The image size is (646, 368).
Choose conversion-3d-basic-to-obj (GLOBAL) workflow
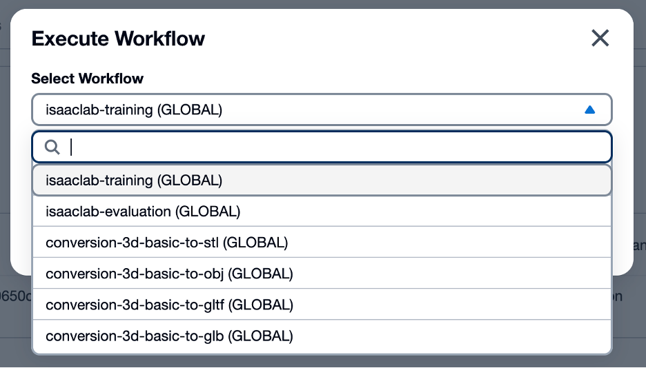click(x=322, y=274)
